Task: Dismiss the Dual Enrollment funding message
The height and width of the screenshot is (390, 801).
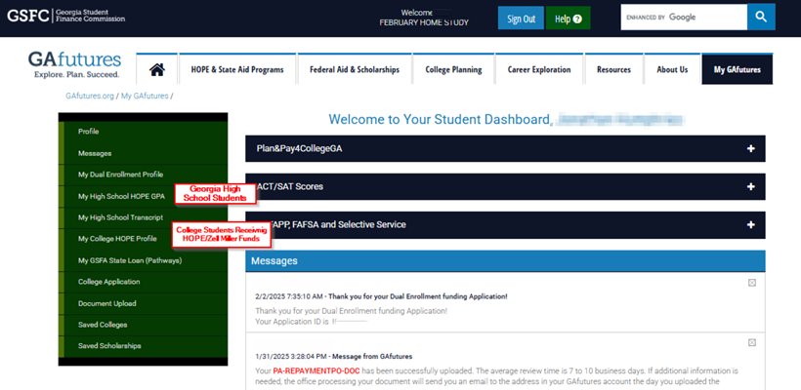Action: (752, 283)
